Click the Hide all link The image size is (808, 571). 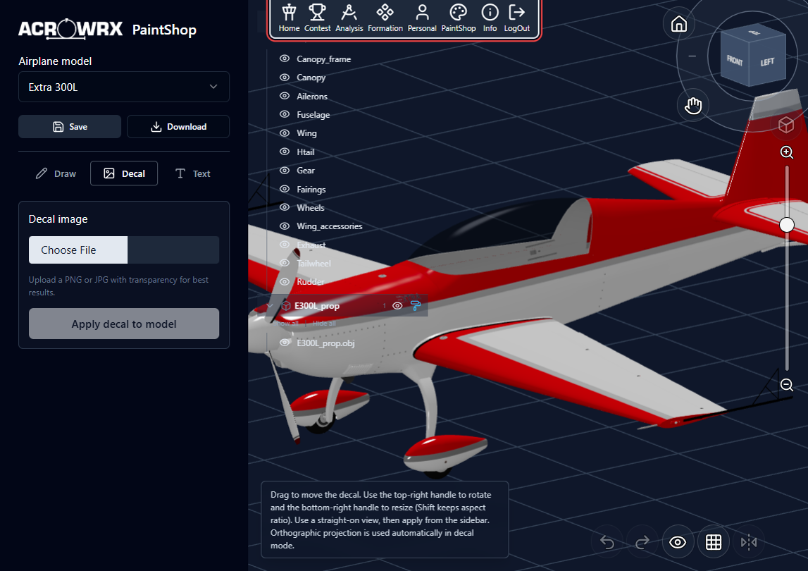(324, 323)
